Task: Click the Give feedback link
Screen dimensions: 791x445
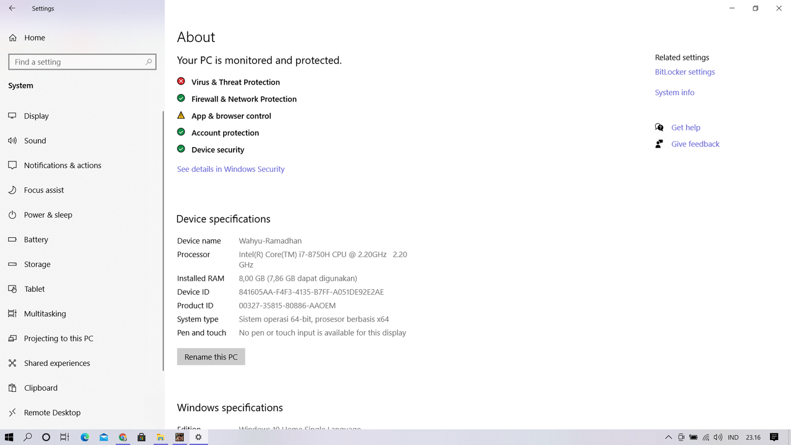Action: click(695, 144)
